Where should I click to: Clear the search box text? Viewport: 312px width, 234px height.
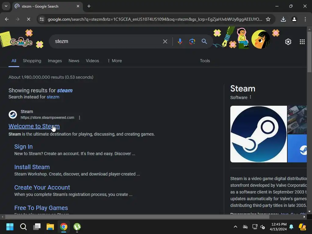pos(165,41)
